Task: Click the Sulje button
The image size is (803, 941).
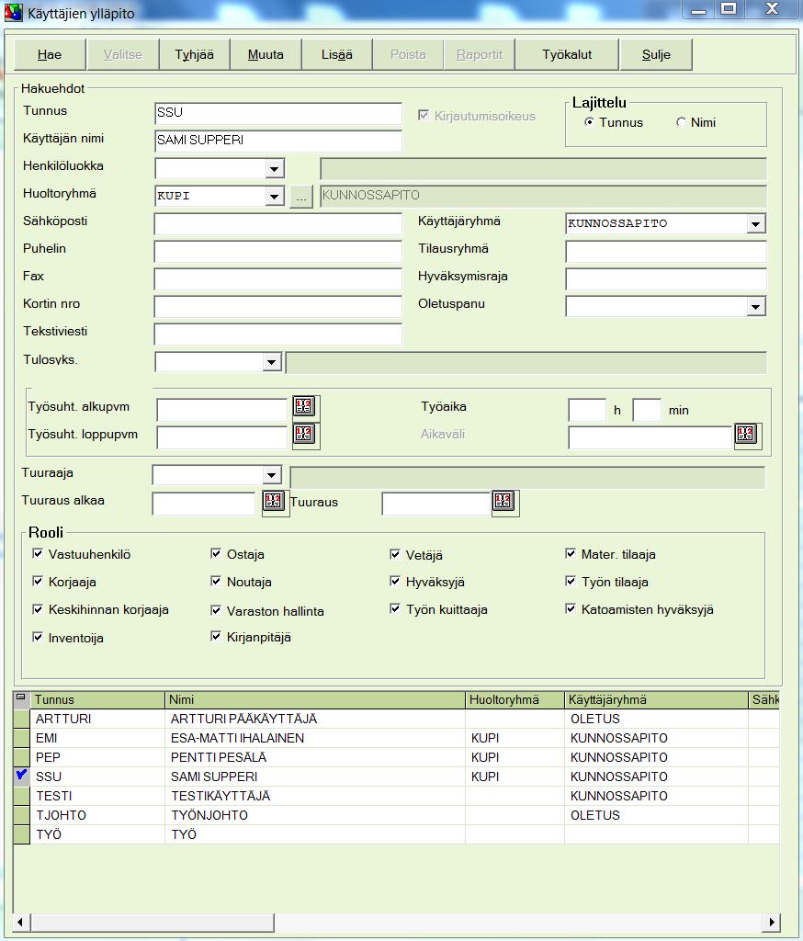Action: tap(656, 54)
